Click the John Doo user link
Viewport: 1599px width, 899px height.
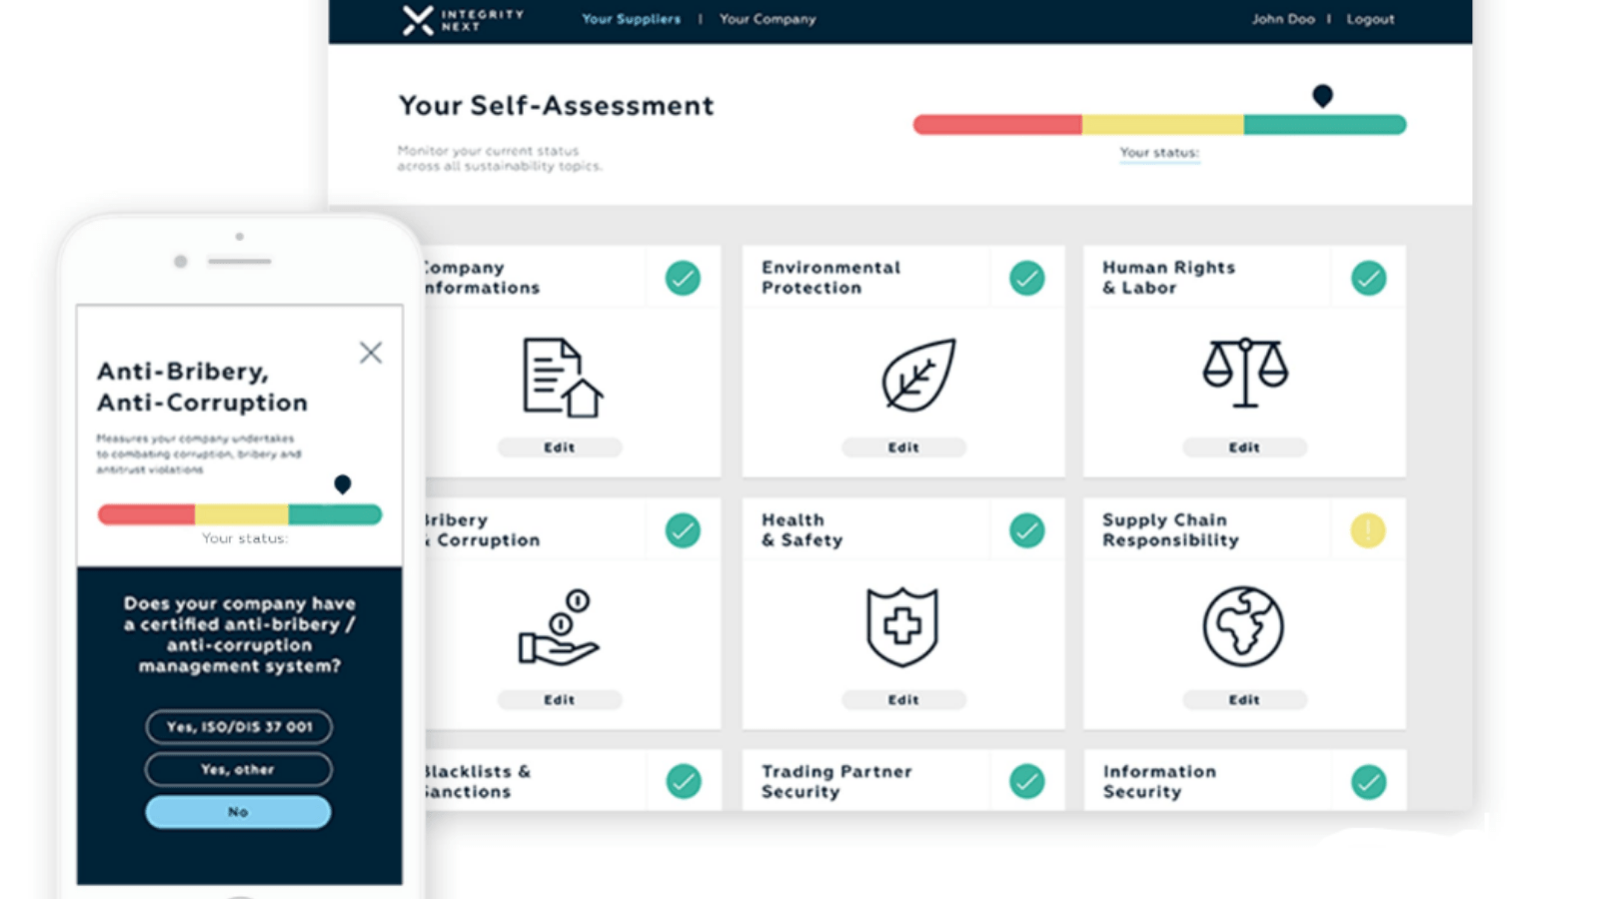pos(1283,19)
